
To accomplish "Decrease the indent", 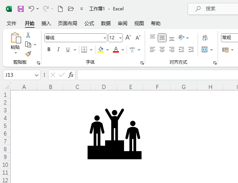I will point(181,50).
